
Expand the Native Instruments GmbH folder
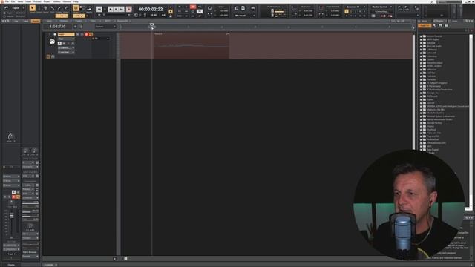click(x=421, y=119)
